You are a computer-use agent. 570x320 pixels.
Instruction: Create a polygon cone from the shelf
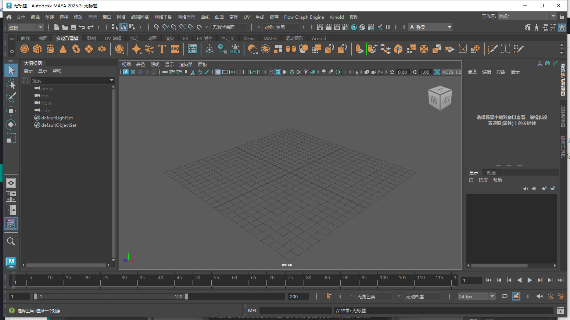tap(63, 49)
